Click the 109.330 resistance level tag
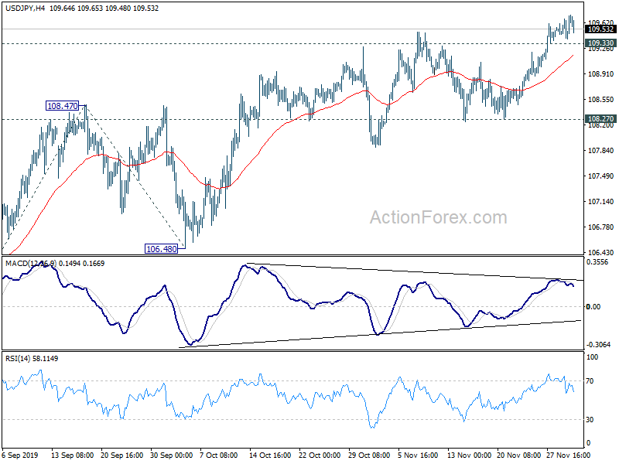The height and width of the screenshot is (464, 619). pyautogui.click(x=600, y=43)
